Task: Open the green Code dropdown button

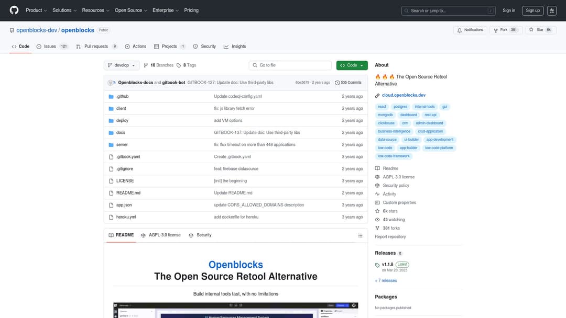Action: coord(352,65)
